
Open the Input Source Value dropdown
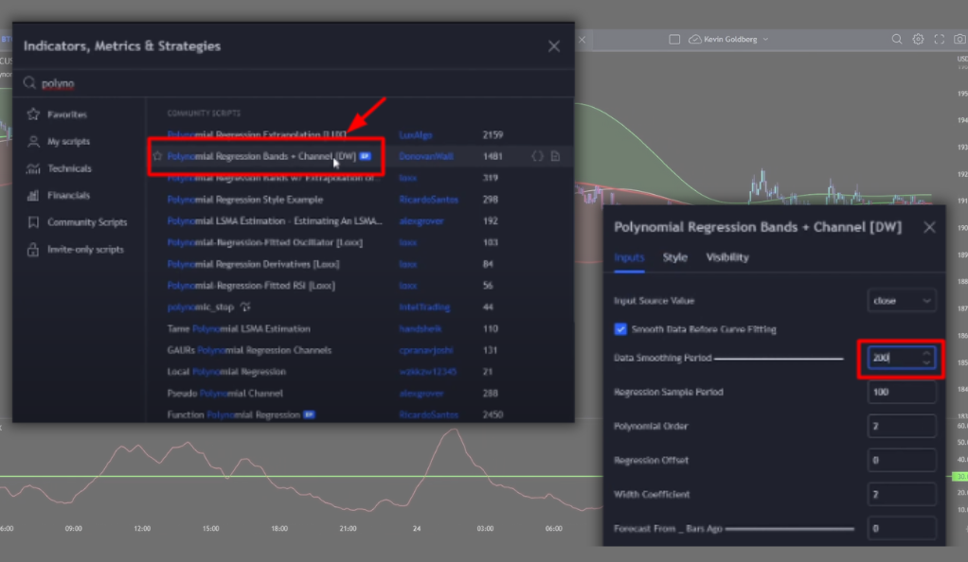click(902, 301)
